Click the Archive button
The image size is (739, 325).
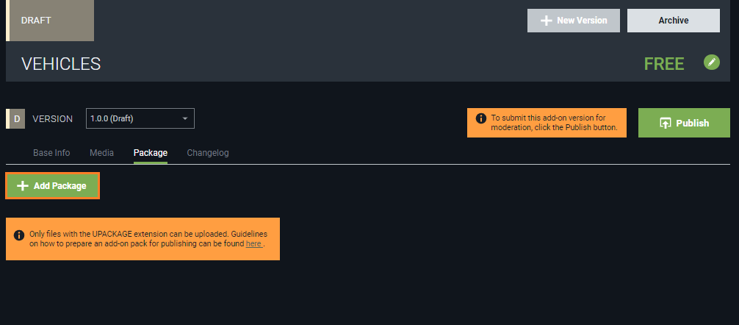click(673, 21)
